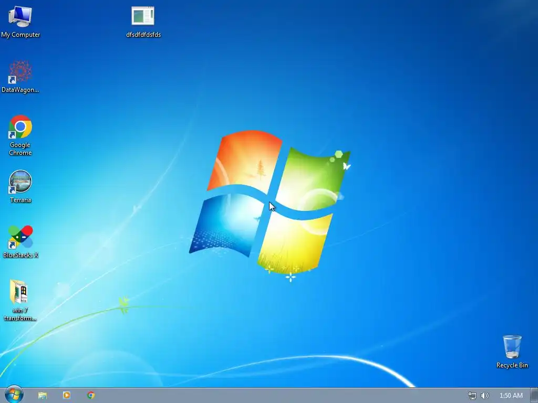This screenshot has height=403, width=538.
Task: Open the network tray icon
Action: click(472, 396)
